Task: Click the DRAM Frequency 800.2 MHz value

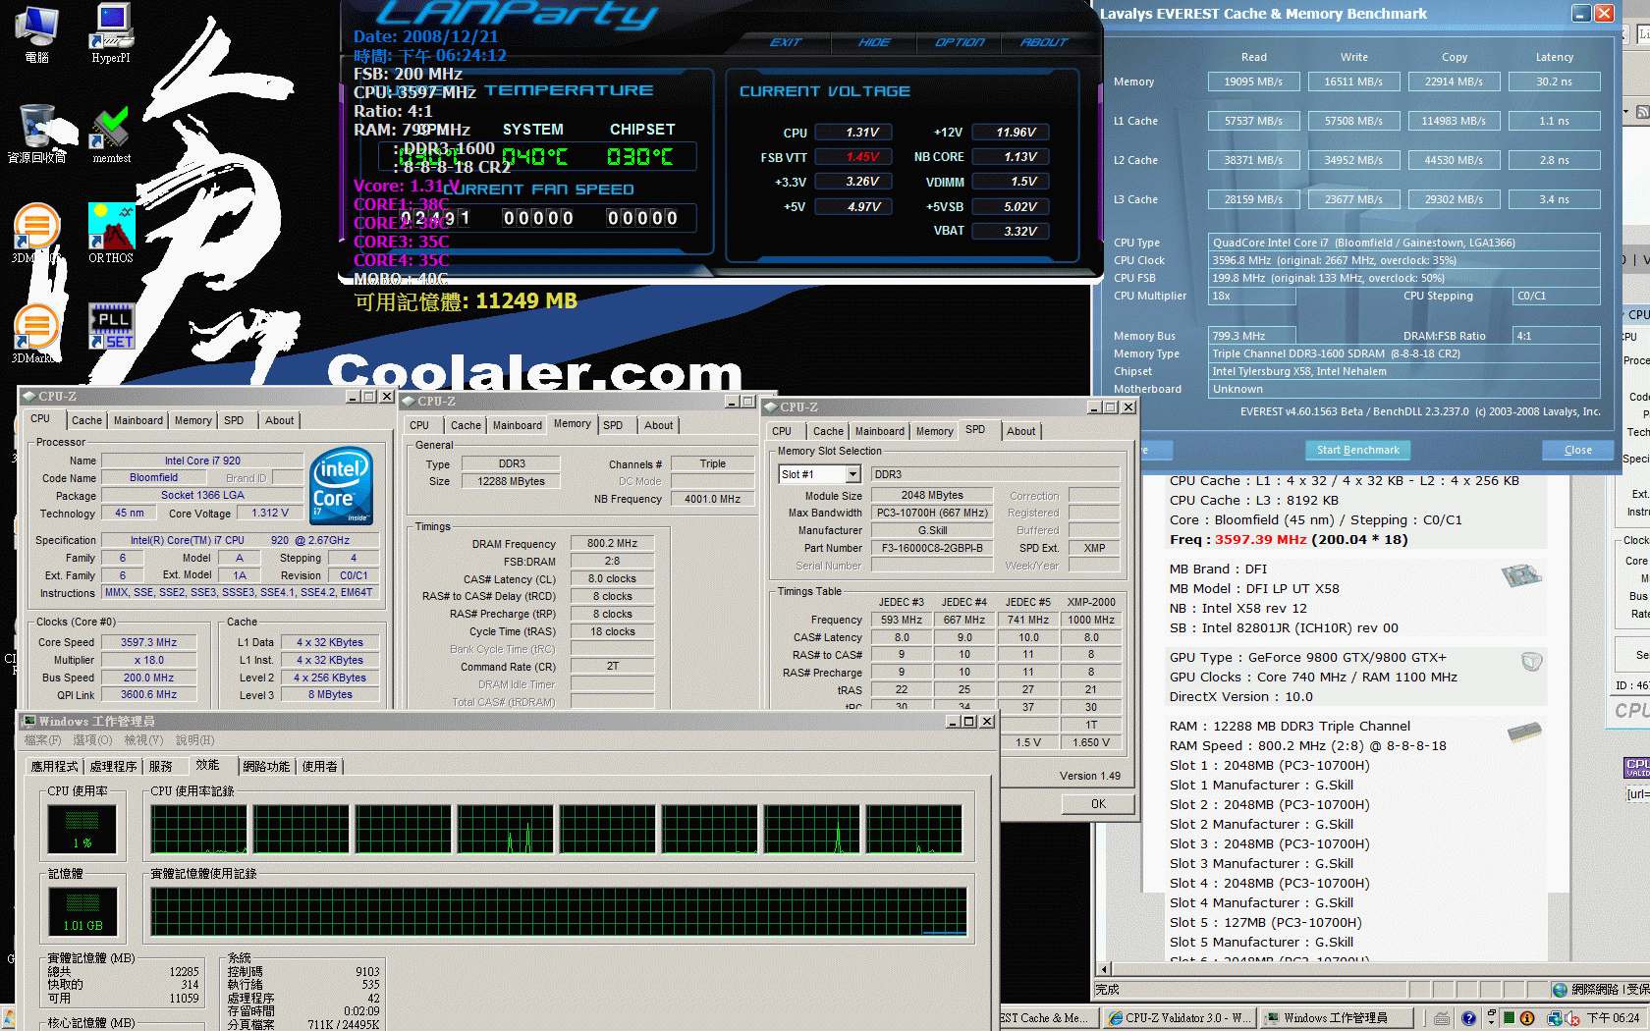Action: click(x=612, y=543)
